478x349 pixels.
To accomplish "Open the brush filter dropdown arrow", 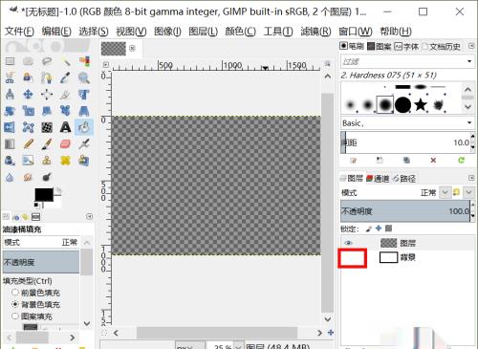I will pyautogui.click(x=469, y=61).
